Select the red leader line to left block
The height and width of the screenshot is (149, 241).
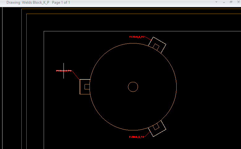76,75
